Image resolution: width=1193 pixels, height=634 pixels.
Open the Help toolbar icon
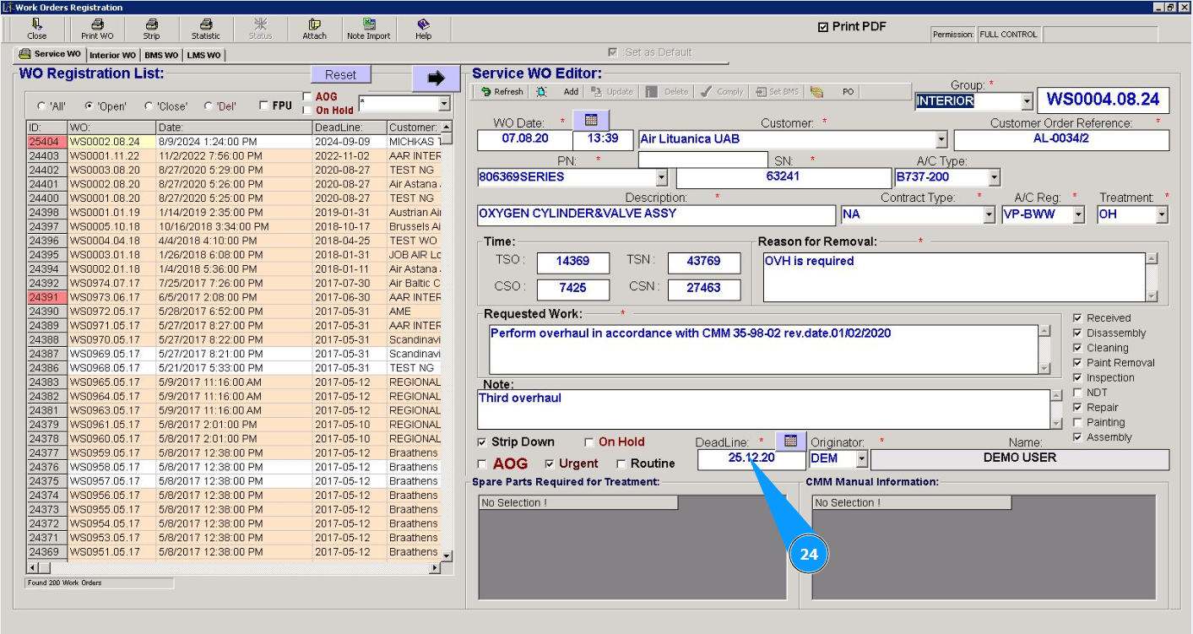[x=423, y=30]
